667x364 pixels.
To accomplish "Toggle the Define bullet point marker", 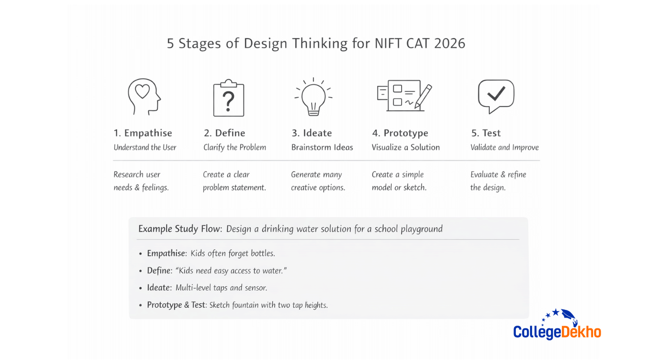I will pos(140,271).
